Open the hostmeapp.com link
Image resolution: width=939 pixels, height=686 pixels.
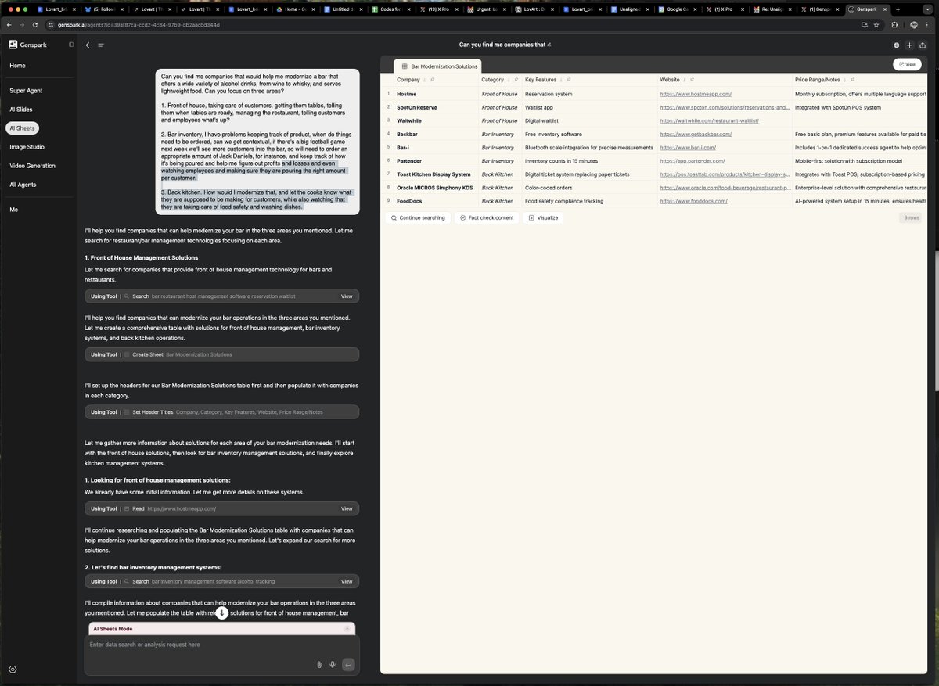click(x=696, y=94)
